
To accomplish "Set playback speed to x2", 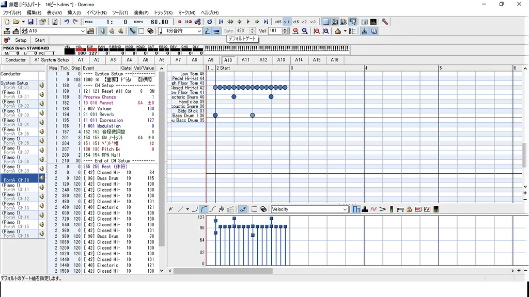I will (304, 22).
